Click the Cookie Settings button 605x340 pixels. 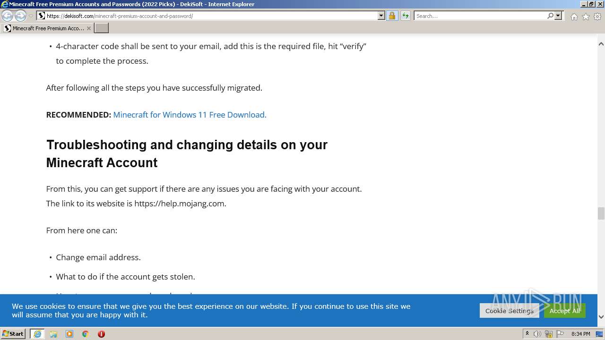coord(509,311)
